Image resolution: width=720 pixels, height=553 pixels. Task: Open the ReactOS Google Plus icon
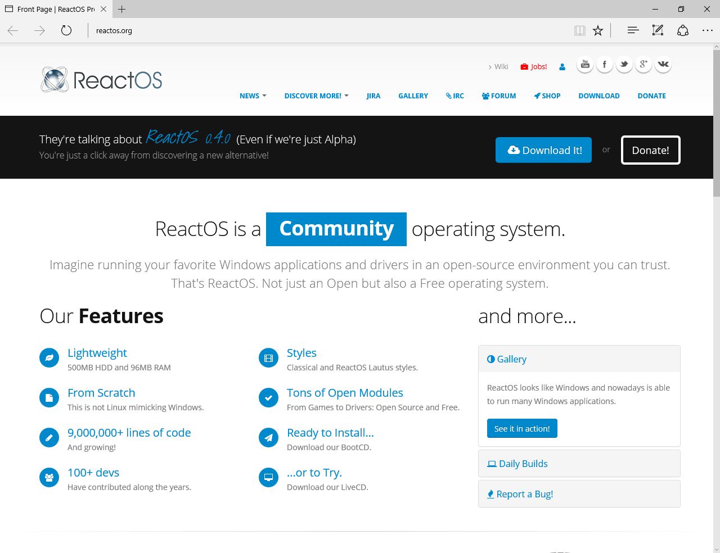tap(643, 65)
